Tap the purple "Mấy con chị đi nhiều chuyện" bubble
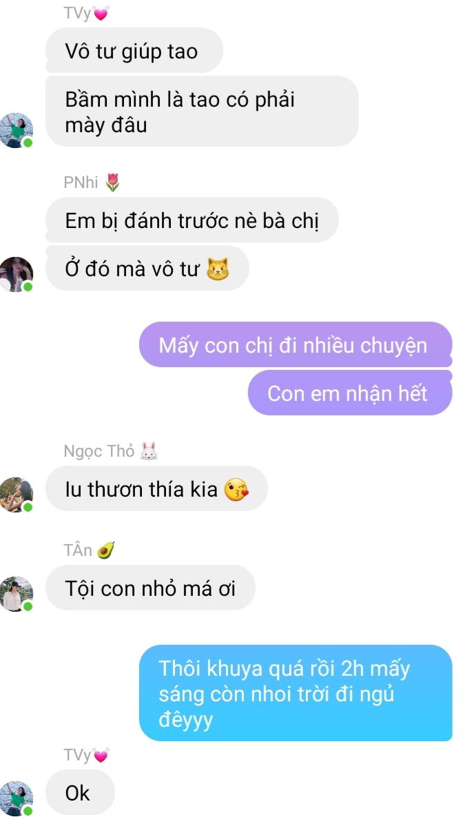465x817 pixels. (x=296, y=344)
